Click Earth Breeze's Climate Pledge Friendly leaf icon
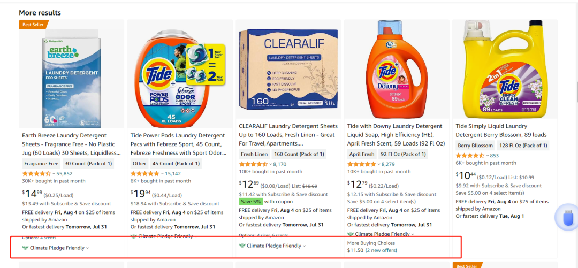 (25, 248)
